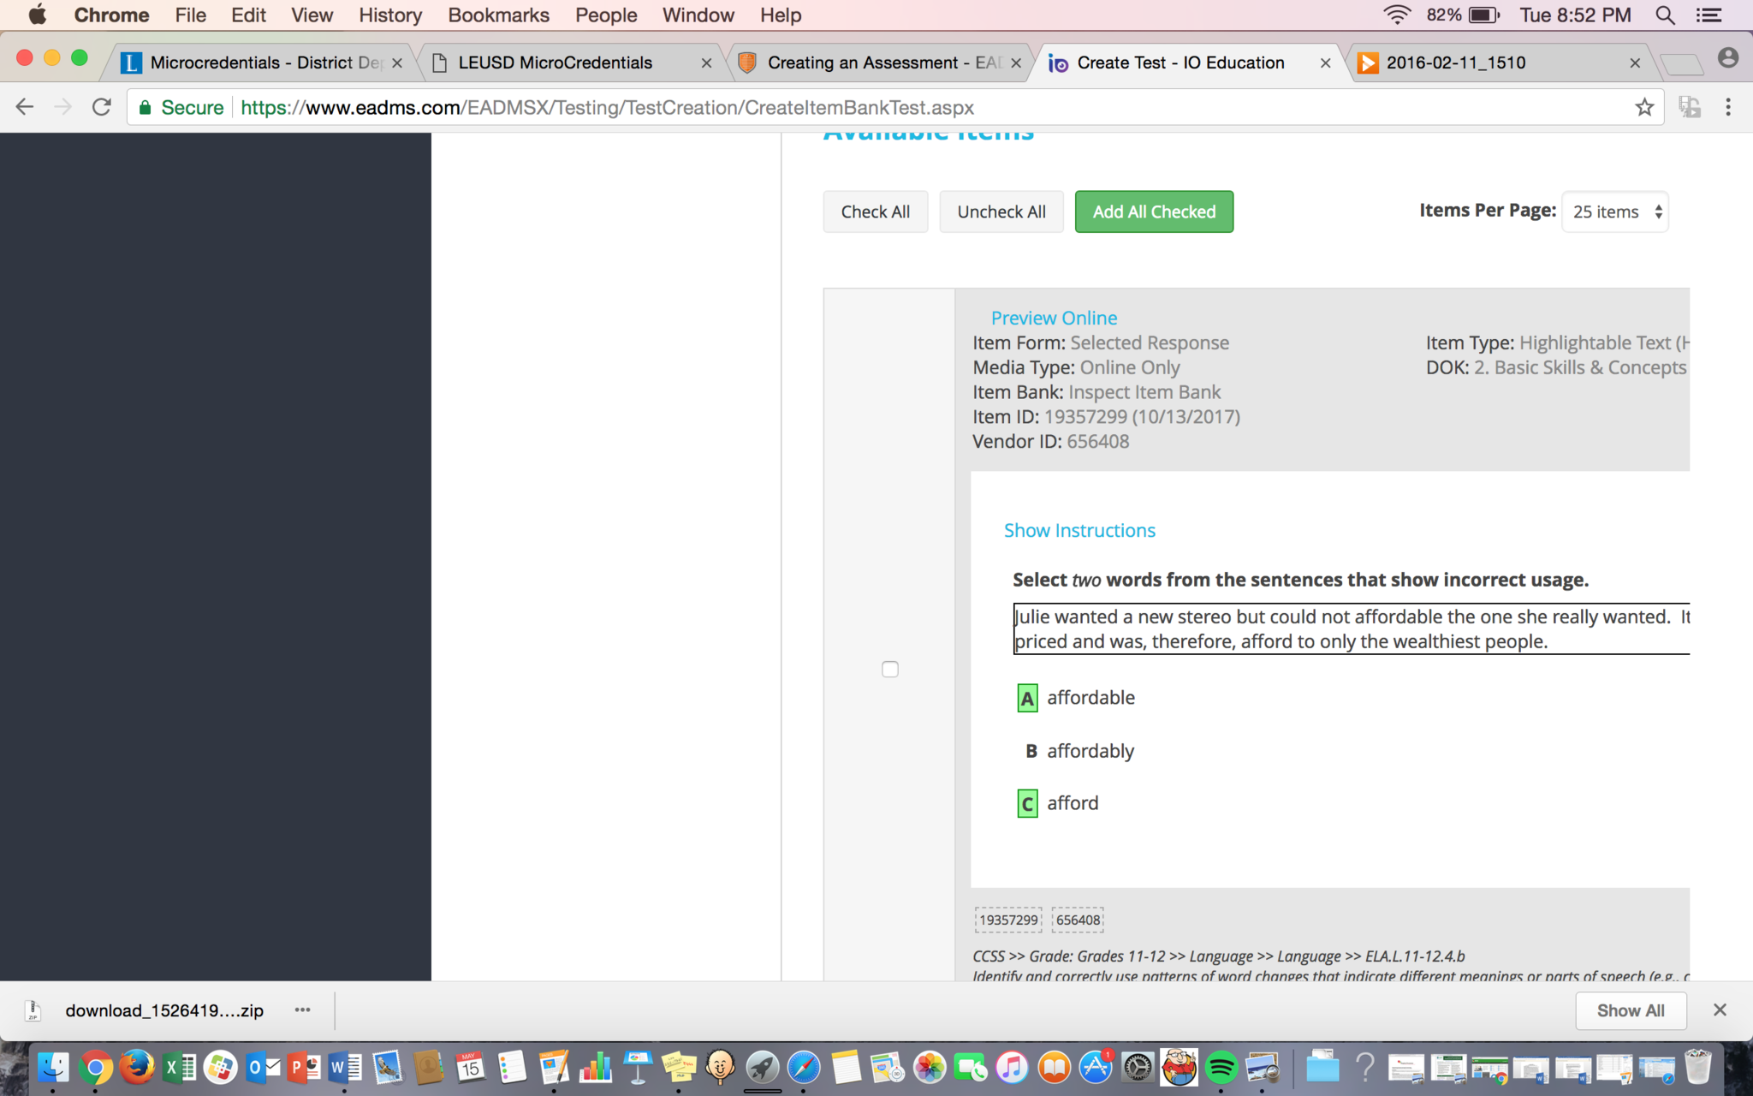Screen dimensions: 1753x1096
Task: Switch to LEUSD MicroCredentials tab
Action: pyautogui.click(x=555, y=63)
